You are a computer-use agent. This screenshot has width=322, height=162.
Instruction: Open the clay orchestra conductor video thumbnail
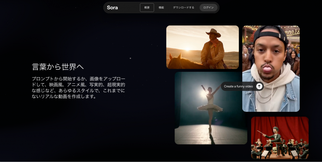(x=280, y=138)
